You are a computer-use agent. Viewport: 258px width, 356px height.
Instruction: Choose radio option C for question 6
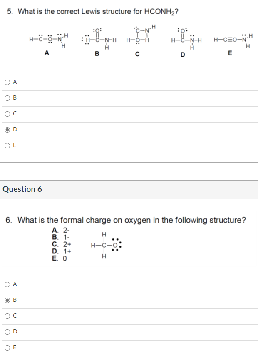7,316
